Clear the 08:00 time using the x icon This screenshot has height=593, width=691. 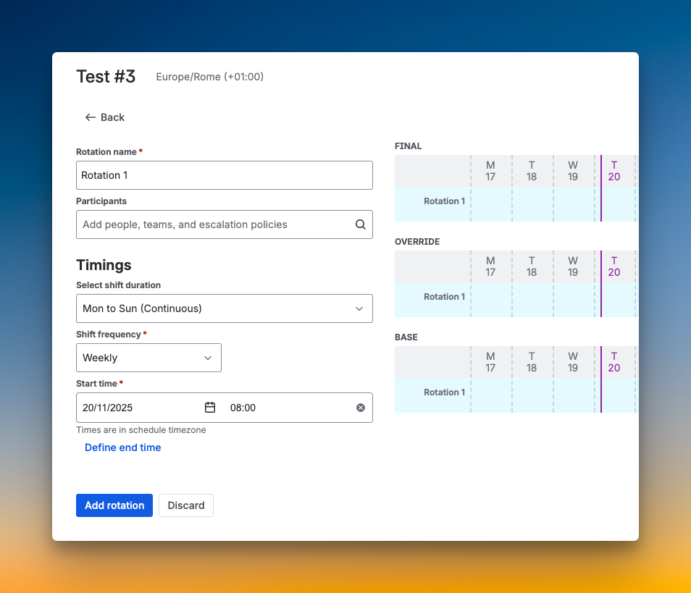360,408
